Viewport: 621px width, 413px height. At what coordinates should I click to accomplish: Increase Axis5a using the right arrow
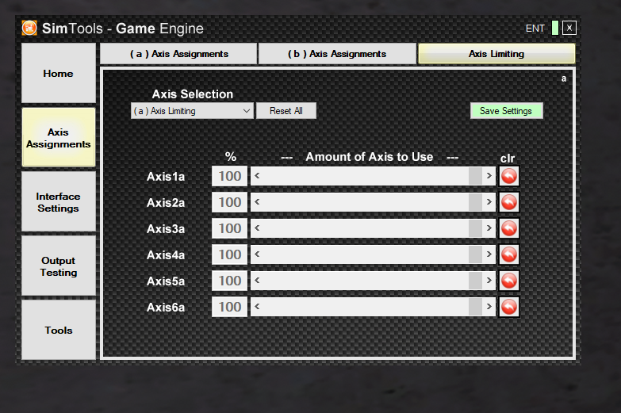[489, 281]
